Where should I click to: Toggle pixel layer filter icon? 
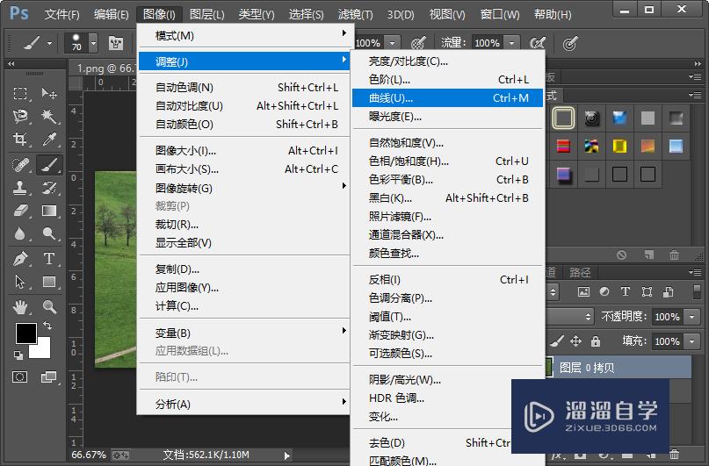[583, 291]
